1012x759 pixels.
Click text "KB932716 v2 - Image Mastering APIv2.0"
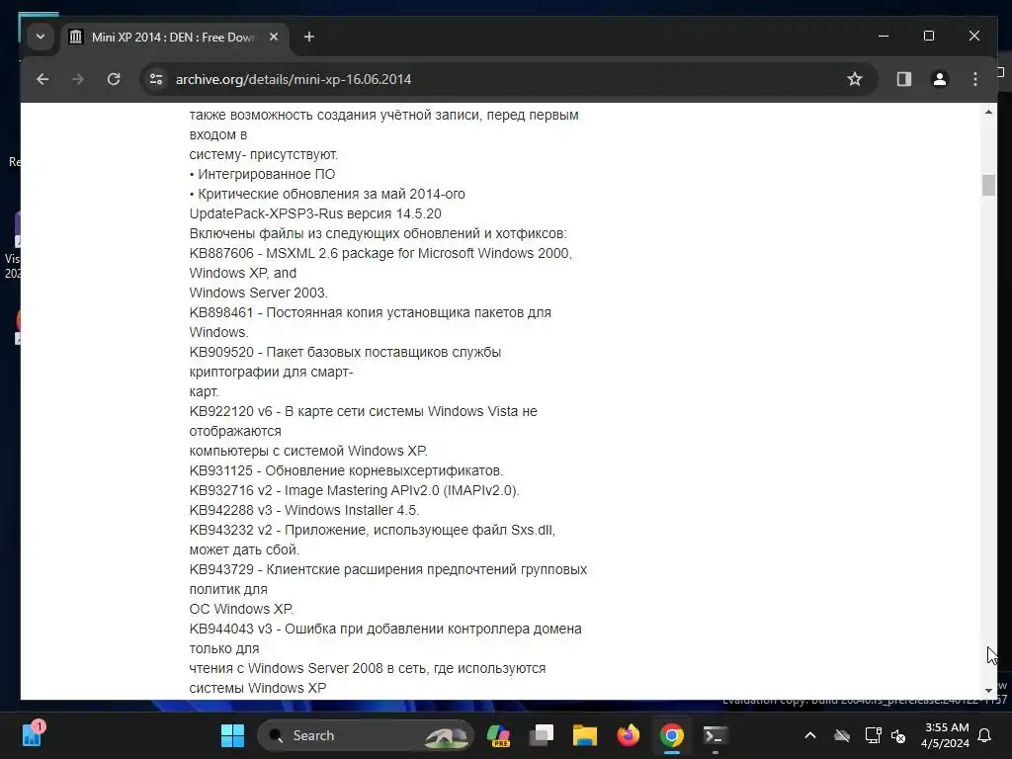(x=314, y=490)
